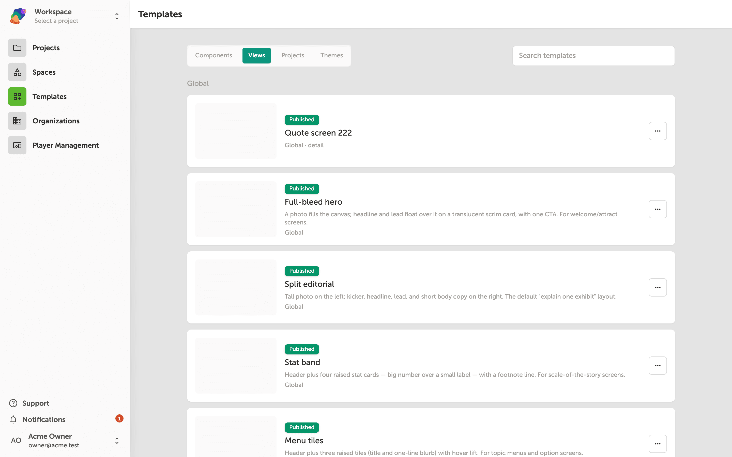Open the Menu tiles title
The image size is (732, 457).
tap(304, 440)
